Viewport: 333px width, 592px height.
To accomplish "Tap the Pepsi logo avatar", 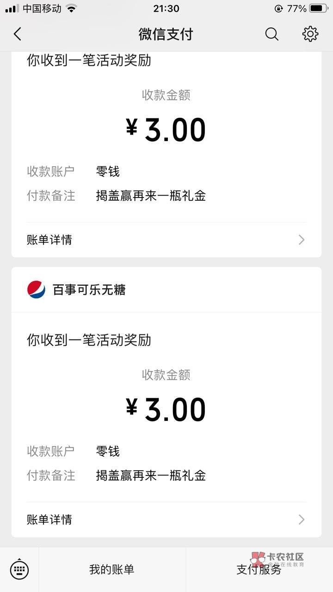I will coord(36,290).
